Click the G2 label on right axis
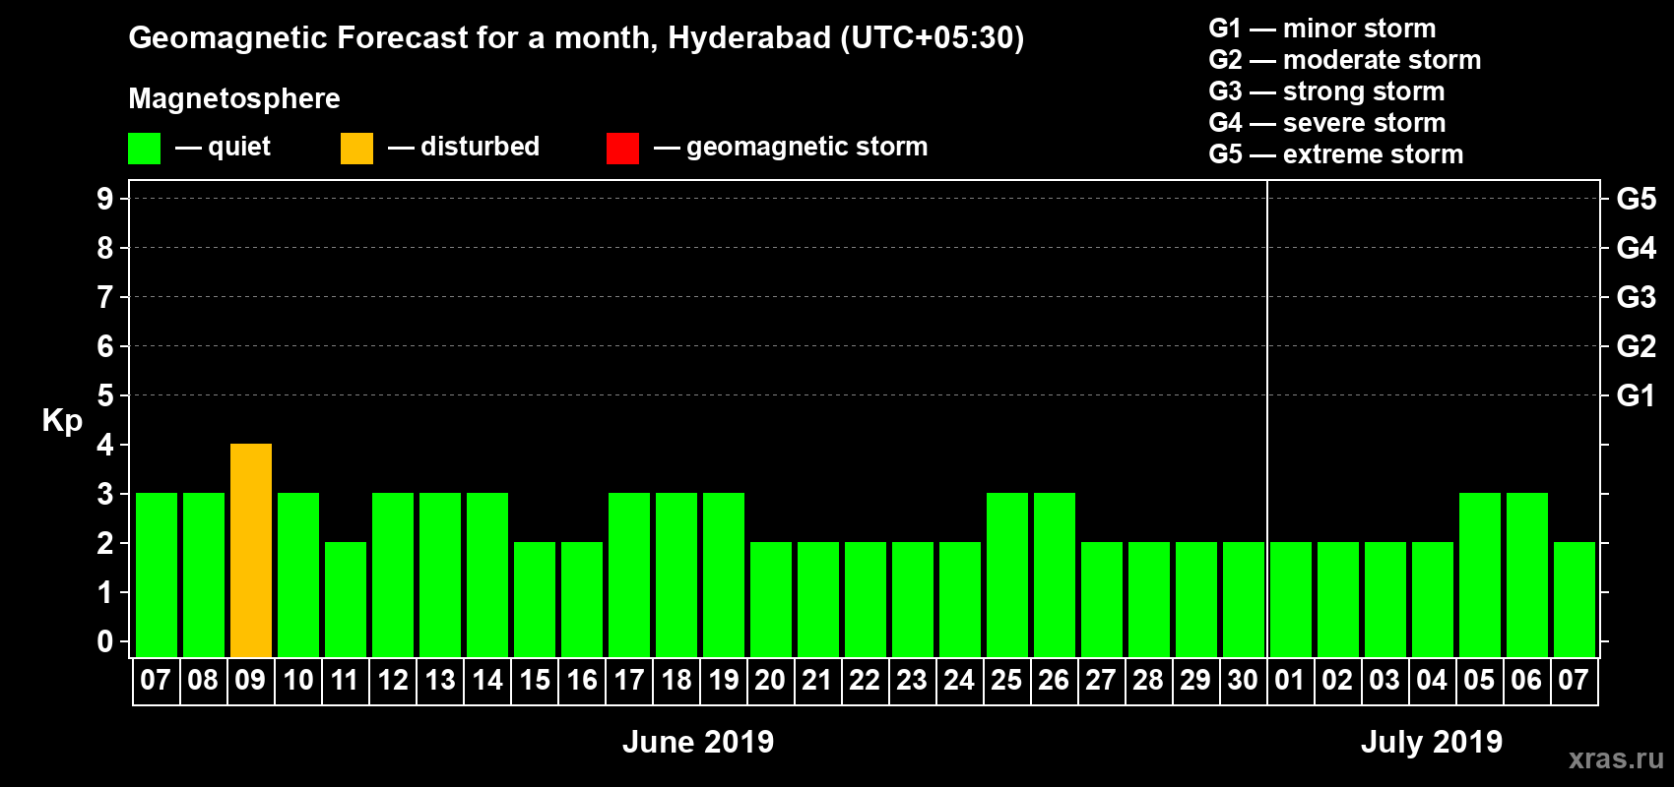This screenshot has height=787, width=1674. tap(1636, 346)
